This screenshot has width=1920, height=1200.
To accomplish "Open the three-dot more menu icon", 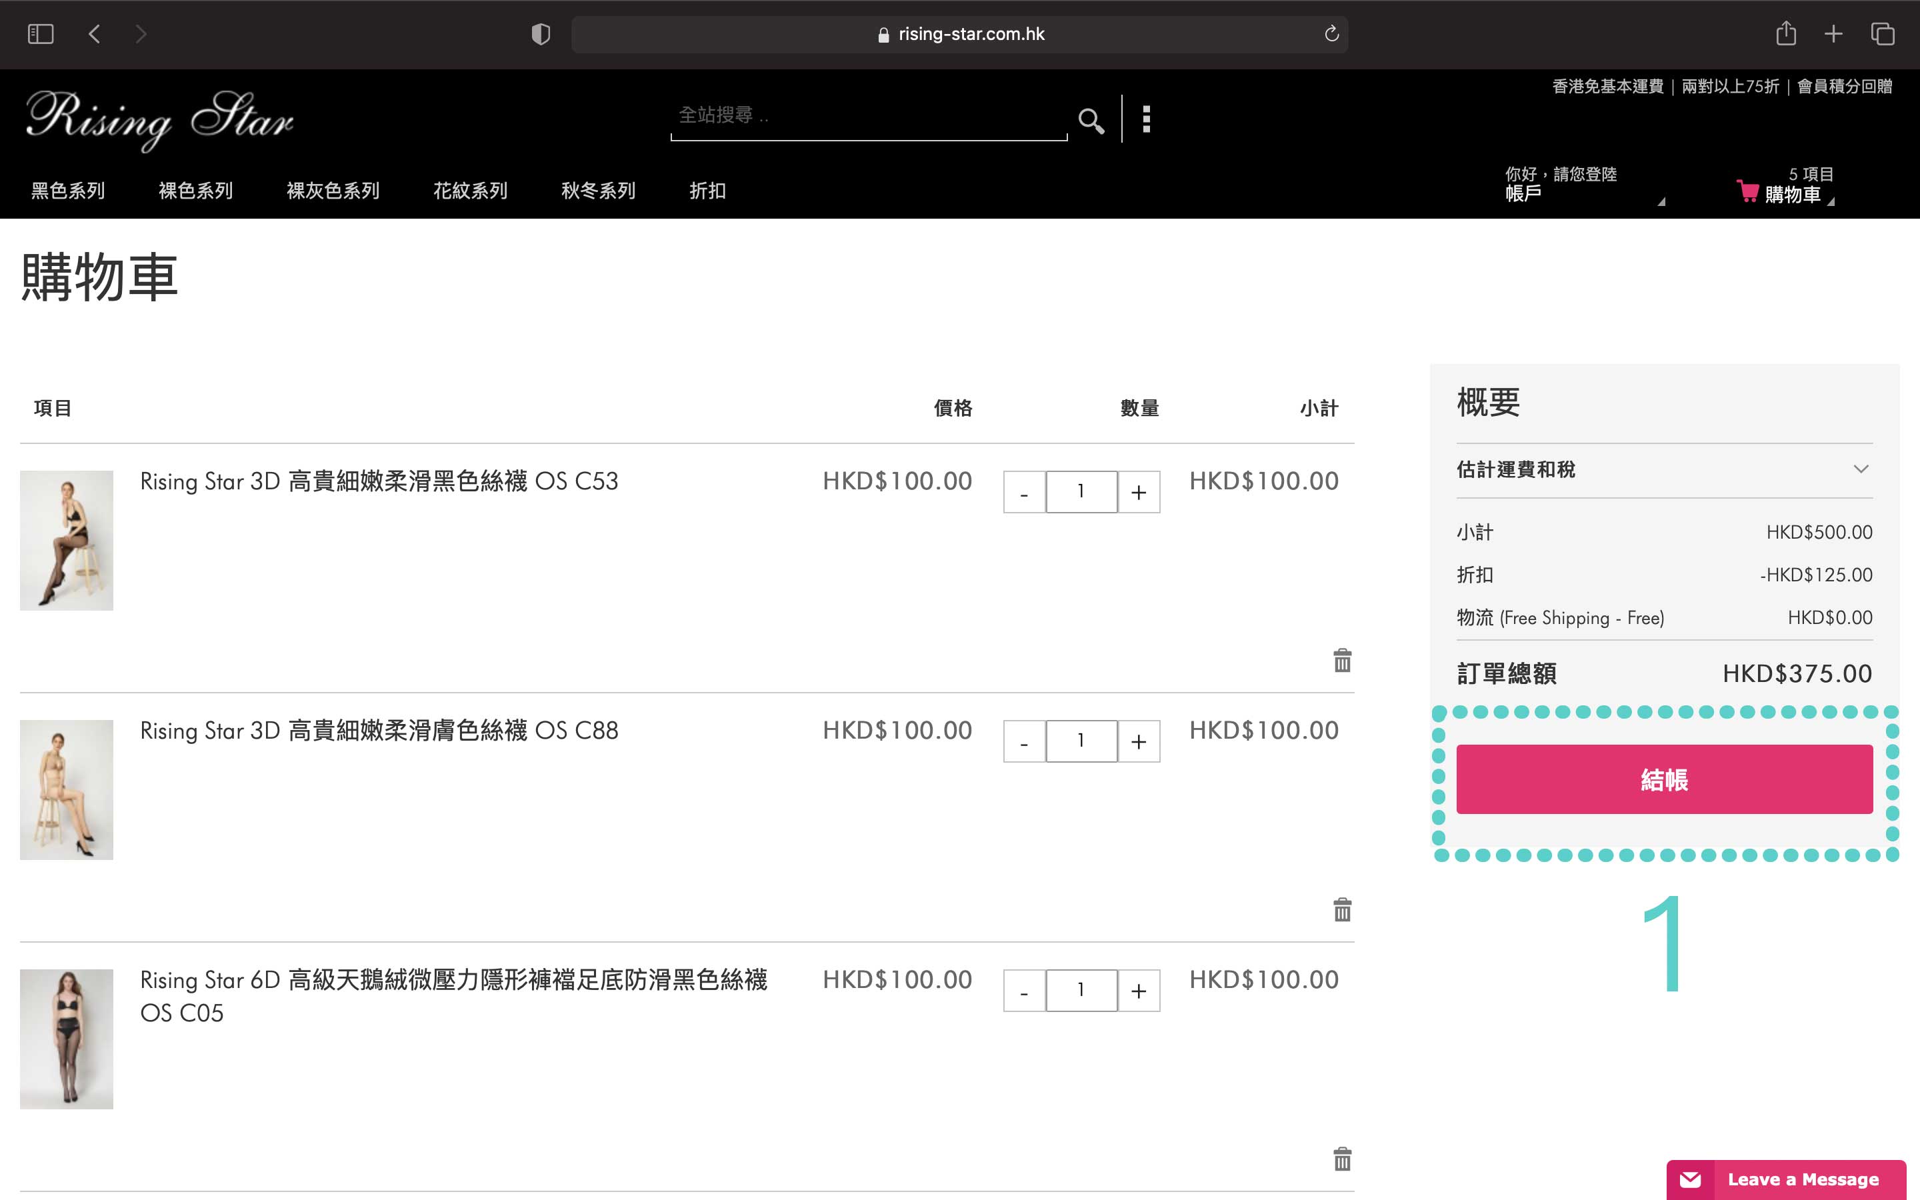I will click(1147, 119).
